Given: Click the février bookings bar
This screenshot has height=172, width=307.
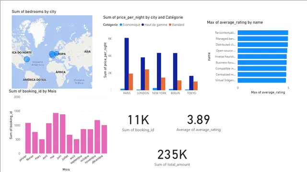Looking at the screenshot, I should [x=35, y=143].
